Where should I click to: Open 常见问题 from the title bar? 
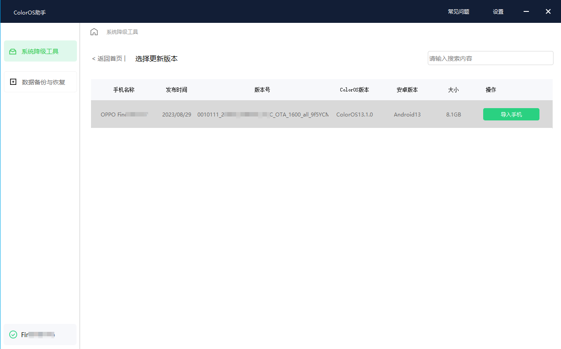point(458,11)
